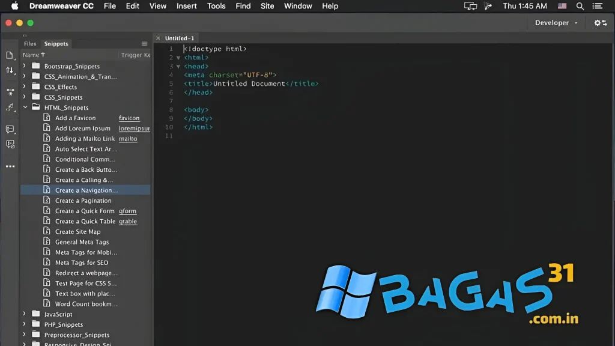
Task: Open the Edit menu
Action: point(133,6)
